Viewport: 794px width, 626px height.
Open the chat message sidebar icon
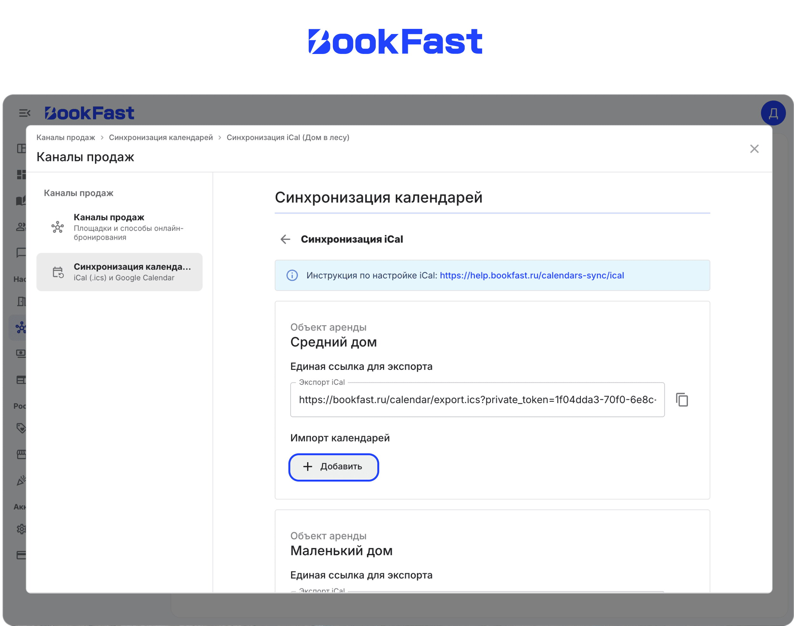tap(21, 252)
